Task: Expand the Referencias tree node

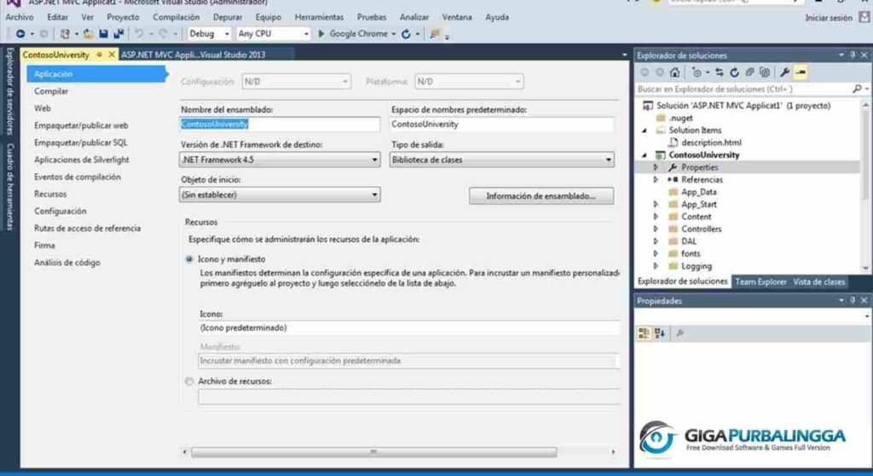Action: tap(656, 179)
